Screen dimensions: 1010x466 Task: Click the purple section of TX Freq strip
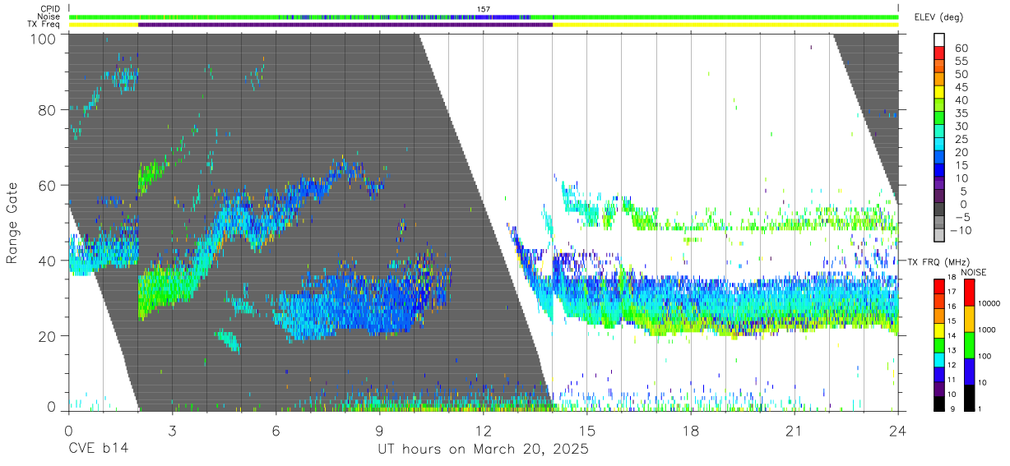coord(345,25)
